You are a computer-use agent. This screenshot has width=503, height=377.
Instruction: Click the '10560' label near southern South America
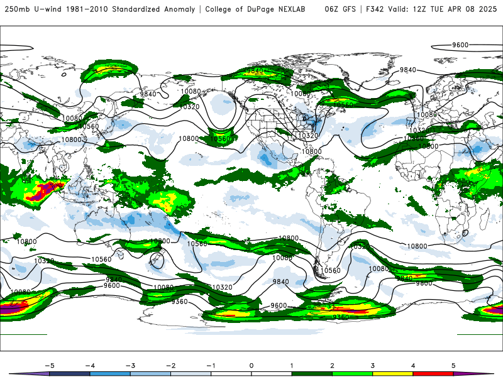(x=330, y=270)
